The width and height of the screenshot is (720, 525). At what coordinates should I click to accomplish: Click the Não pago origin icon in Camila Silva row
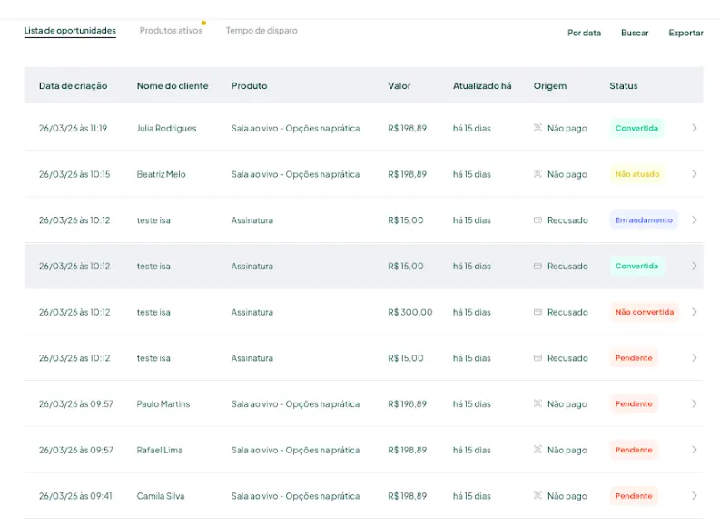(x=538, y=495)
